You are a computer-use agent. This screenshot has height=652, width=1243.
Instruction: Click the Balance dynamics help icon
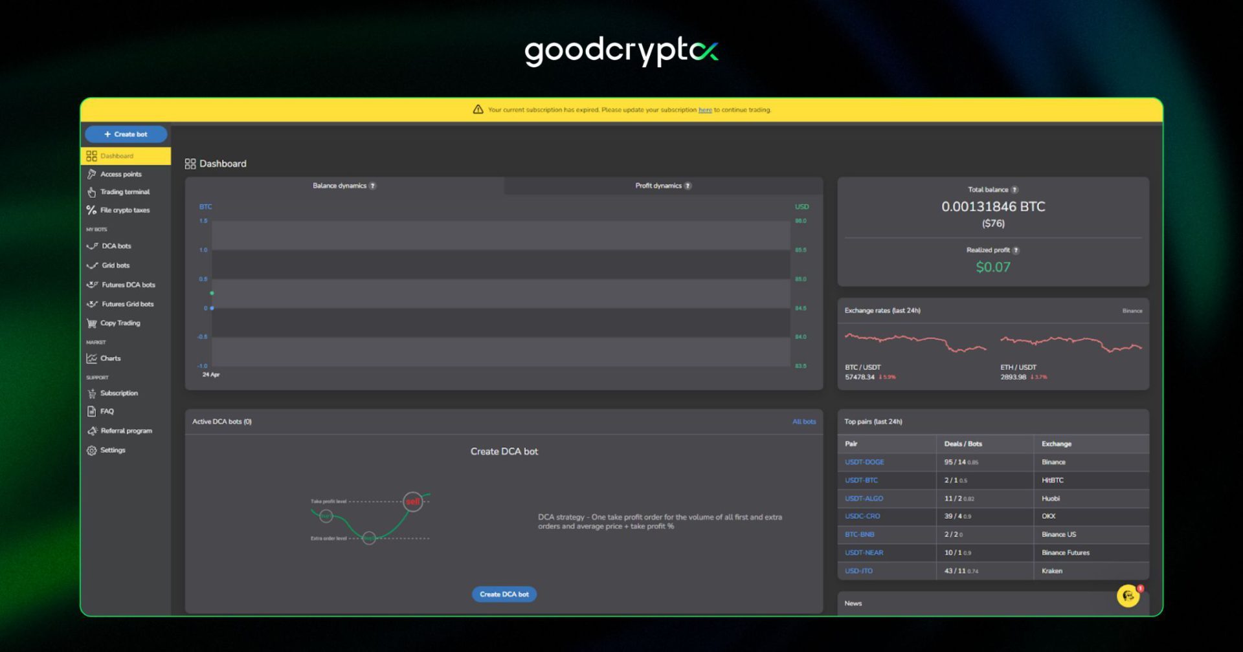coord(372,186)
